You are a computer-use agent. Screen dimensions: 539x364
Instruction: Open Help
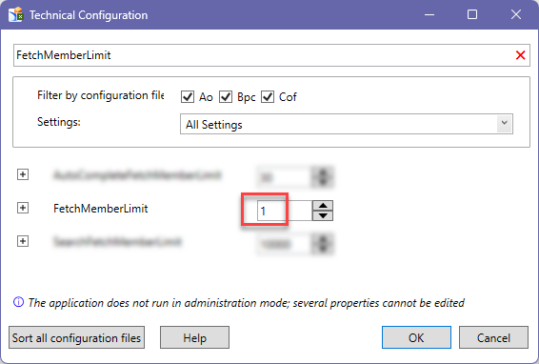tap(194, 337)
